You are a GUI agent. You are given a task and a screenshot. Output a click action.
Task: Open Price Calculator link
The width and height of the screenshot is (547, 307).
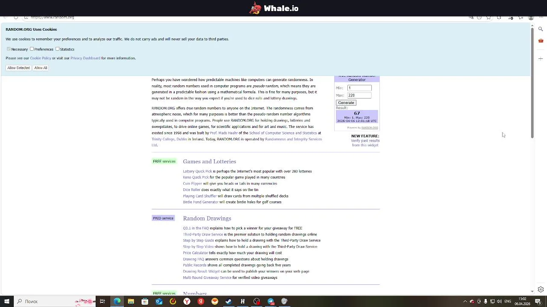pyautogui.click(x=195, y=253)
